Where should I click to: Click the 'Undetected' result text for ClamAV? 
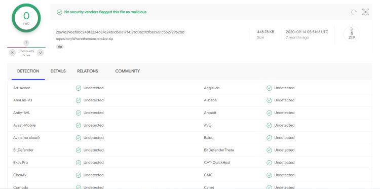pyautogui.click(x=94, y=175)
